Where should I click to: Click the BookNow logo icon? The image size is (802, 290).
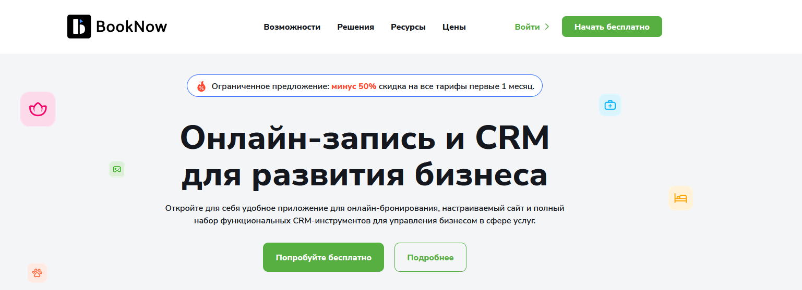(x=79, y=27)
